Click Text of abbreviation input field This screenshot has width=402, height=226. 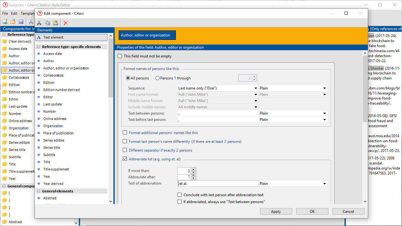coord(218,184)
